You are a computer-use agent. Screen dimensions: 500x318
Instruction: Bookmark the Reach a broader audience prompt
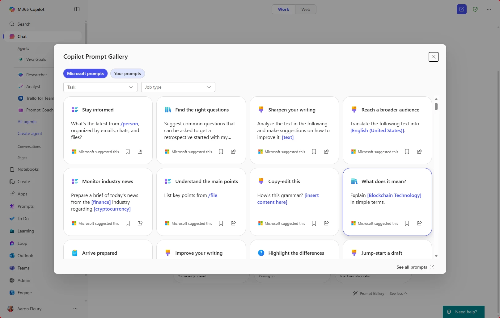[x=407, y=152]
